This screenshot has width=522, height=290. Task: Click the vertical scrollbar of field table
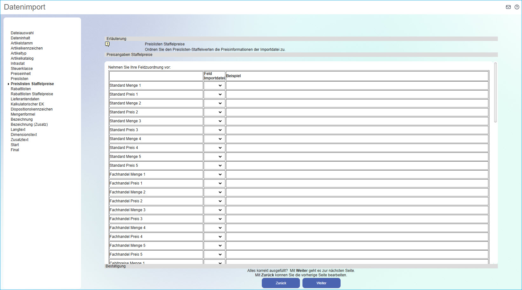click(x=495, y=92)
